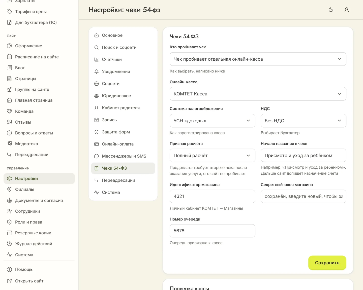Click the calendar icon beside Расписание на сайте

click(9, 57)
